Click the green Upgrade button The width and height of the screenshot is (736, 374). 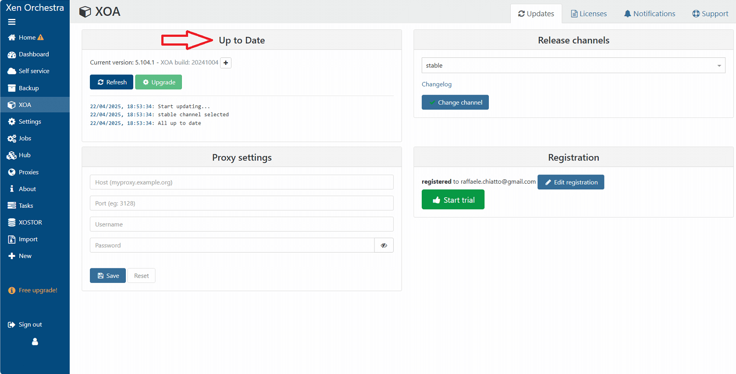[x=159, y=82]
